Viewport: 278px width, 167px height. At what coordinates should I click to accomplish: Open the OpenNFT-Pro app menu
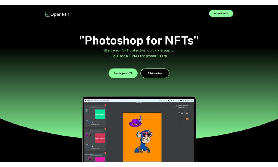[x=90, y=100]
